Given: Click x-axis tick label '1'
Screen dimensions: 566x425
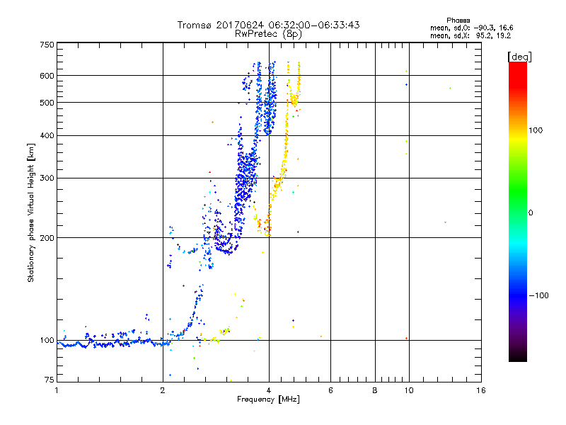Looking at the screenshot, I should tap(57, 390).
